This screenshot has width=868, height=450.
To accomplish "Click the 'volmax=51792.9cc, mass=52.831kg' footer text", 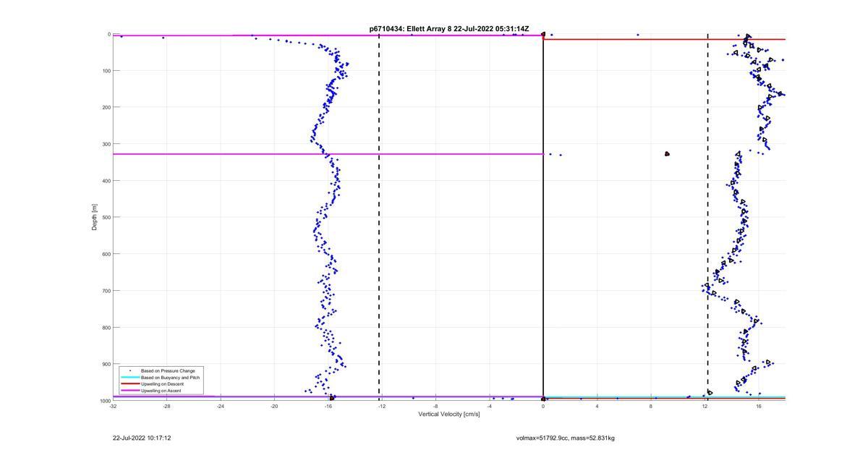I will (x=566, y=438).
